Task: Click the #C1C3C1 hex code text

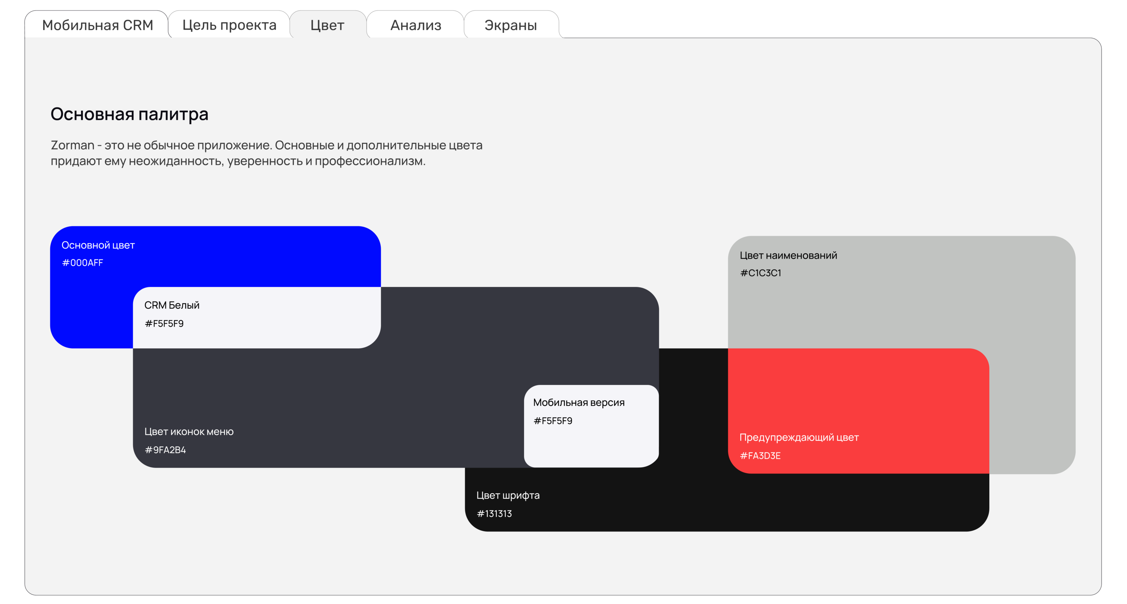Action: tap(760, 273)
